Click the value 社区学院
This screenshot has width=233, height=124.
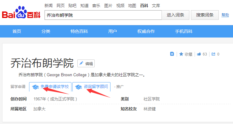[152, 99]
